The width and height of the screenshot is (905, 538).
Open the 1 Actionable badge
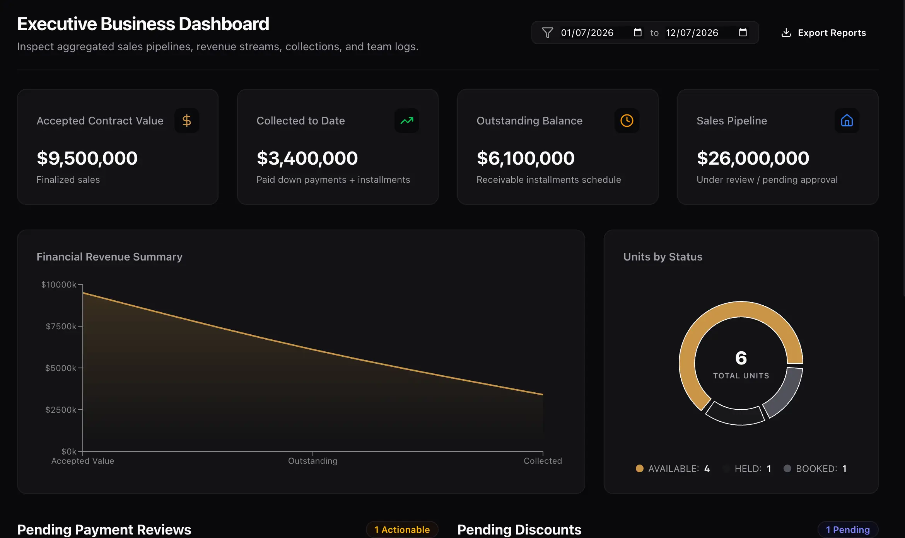402,529
